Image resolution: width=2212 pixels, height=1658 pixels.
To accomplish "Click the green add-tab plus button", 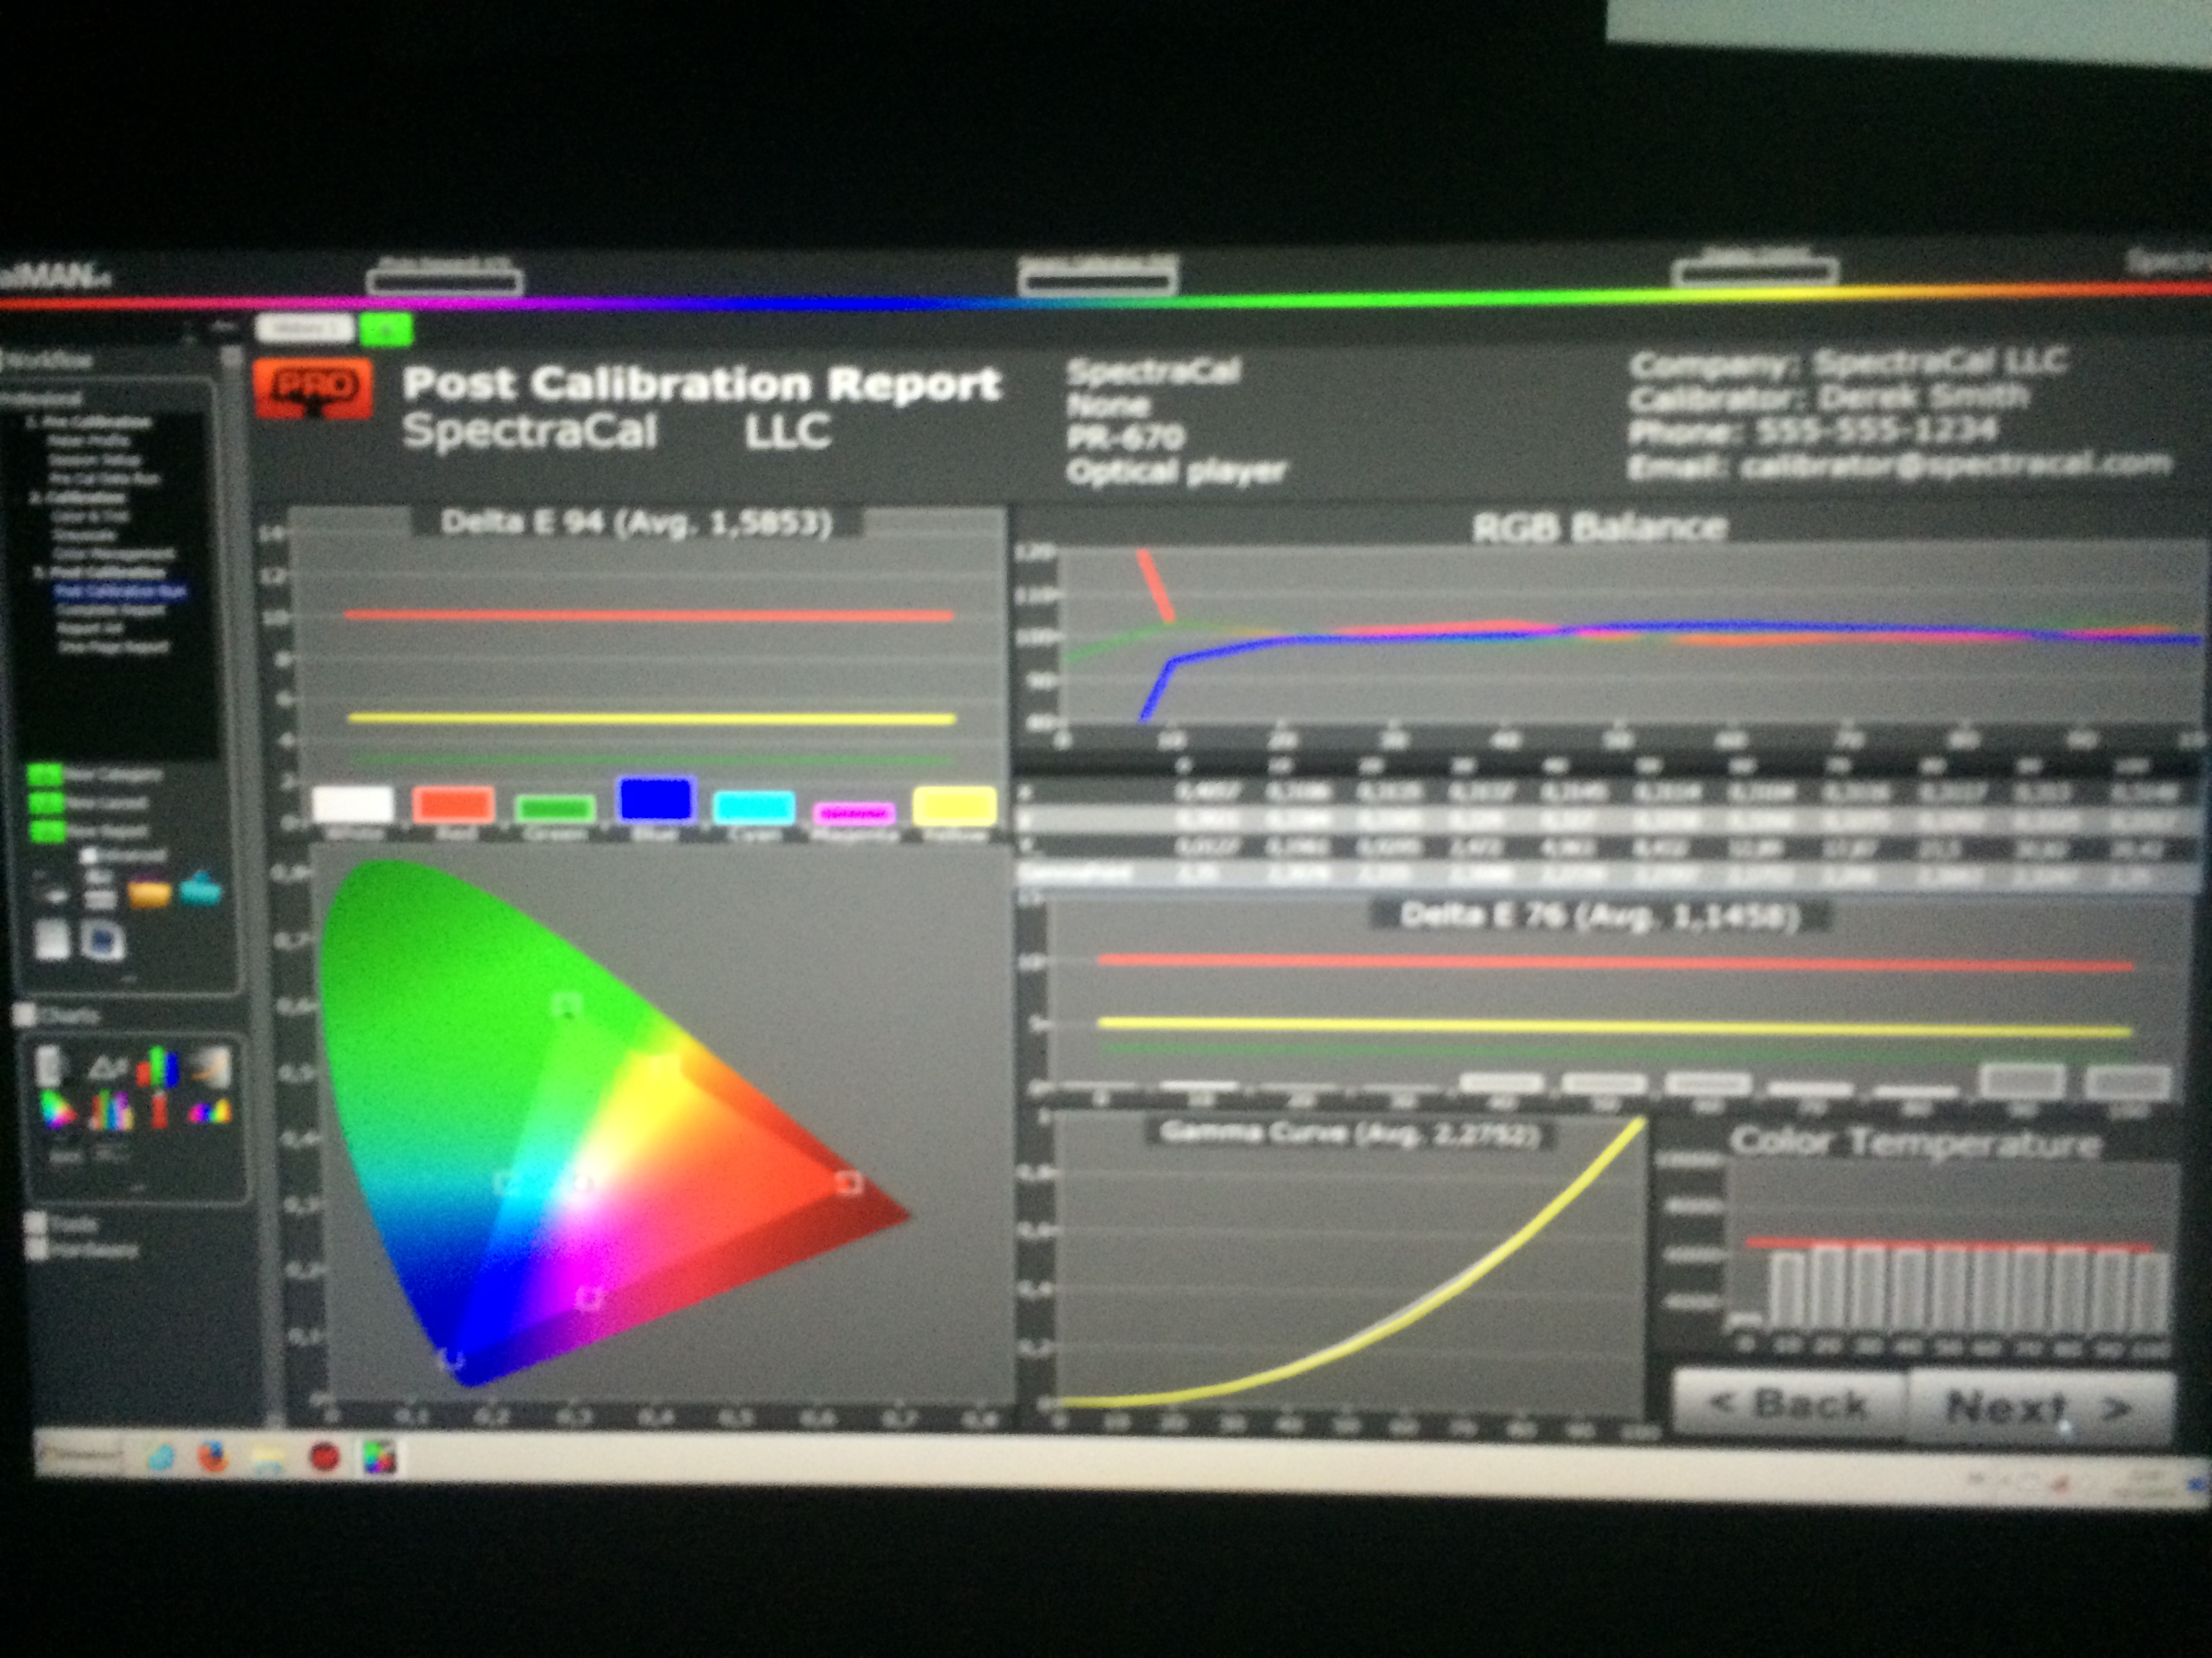I will pyautogui.click(x=385, y=328).
